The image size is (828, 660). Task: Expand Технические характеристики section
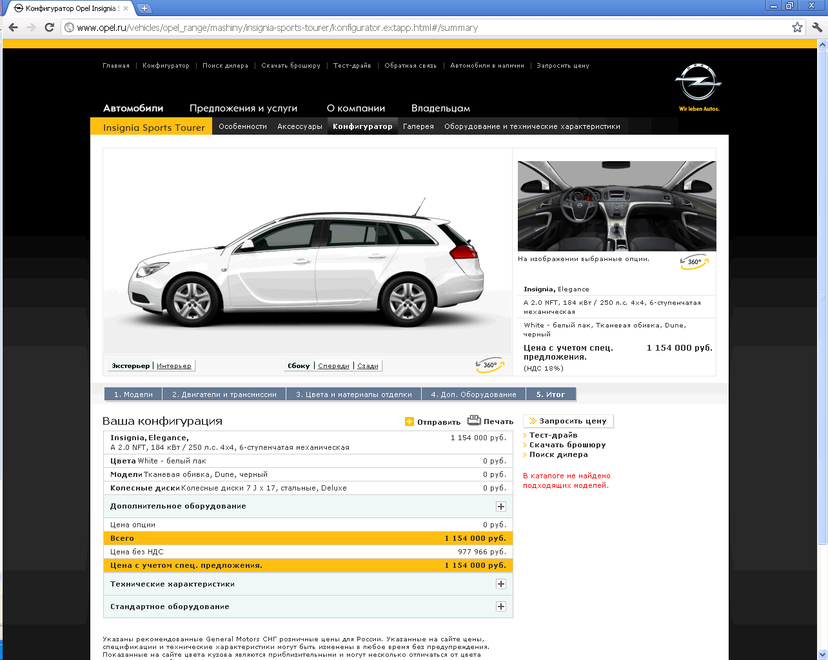point(501,584)
